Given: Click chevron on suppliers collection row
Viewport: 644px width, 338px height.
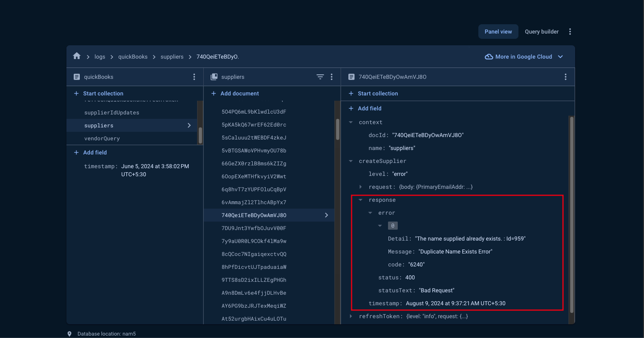Looking at the screenshot, I should click(x=189, y=125).
